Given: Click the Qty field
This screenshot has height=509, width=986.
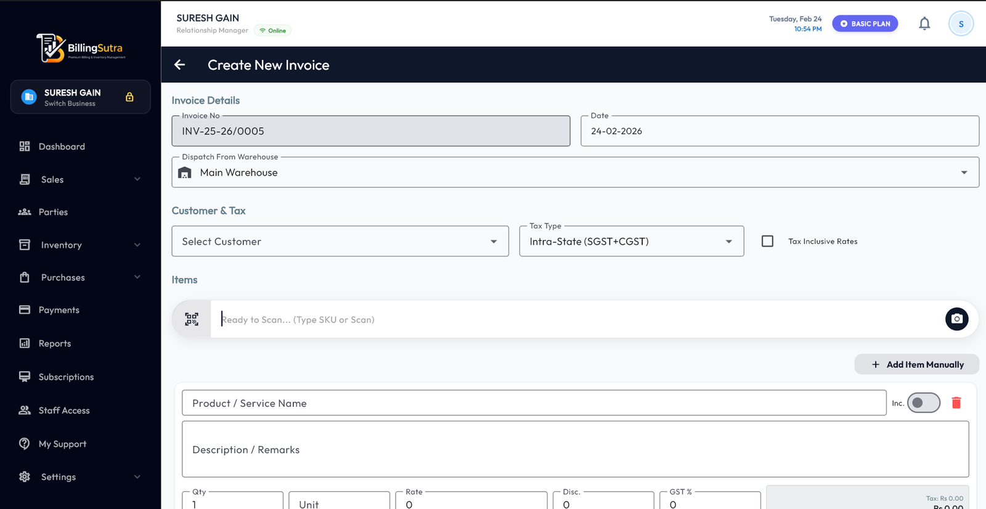Looking at the screenshot, I should [x=233, y=500].
